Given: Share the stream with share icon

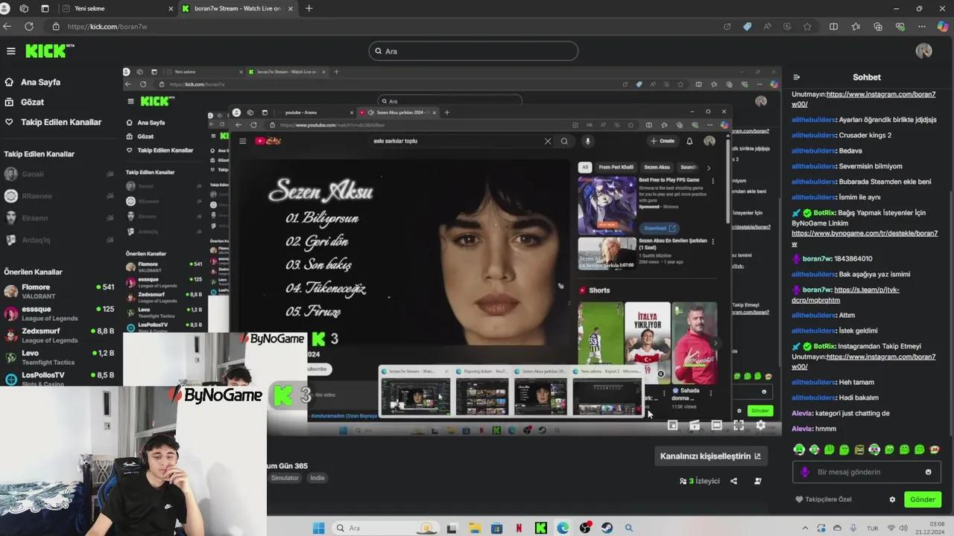Looking at the screenshot, I should (x=733, y=481).
